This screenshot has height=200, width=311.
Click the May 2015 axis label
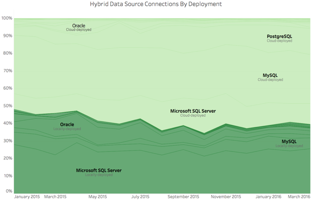pos(97,197)
